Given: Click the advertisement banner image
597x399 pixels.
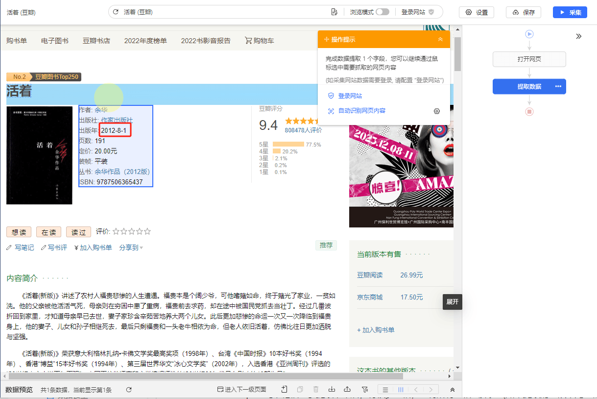Looking at the screenshot, I should click(x=401, y=166).
